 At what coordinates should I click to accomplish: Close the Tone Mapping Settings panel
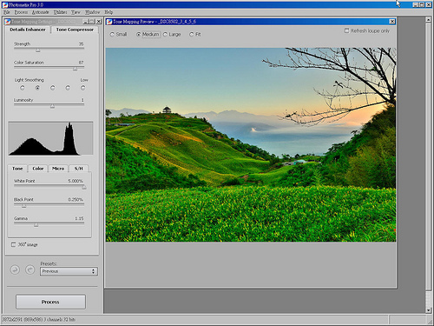pos(99,22)
